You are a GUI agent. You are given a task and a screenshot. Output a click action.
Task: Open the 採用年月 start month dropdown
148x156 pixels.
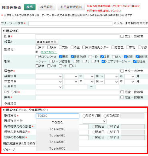coord(89,77)
